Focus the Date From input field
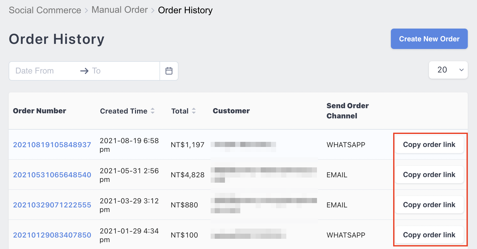Viewport: 477px width, 249px height. pos(43,71)
